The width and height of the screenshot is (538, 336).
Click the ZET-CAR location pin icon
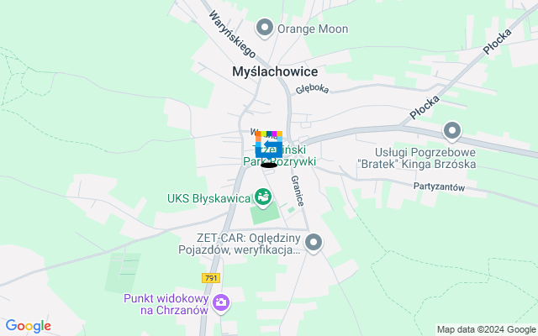(x=313, y=243)
